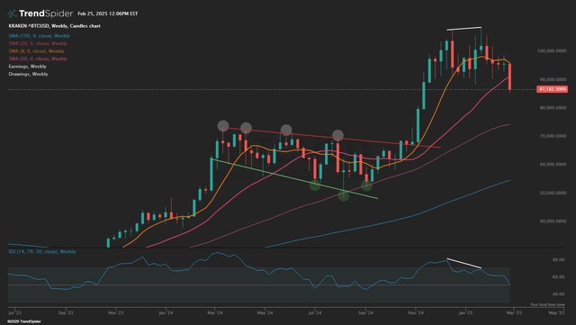
Task: Click the TrendSpider spider-web logo icon
Action: [x=12, y=14]
